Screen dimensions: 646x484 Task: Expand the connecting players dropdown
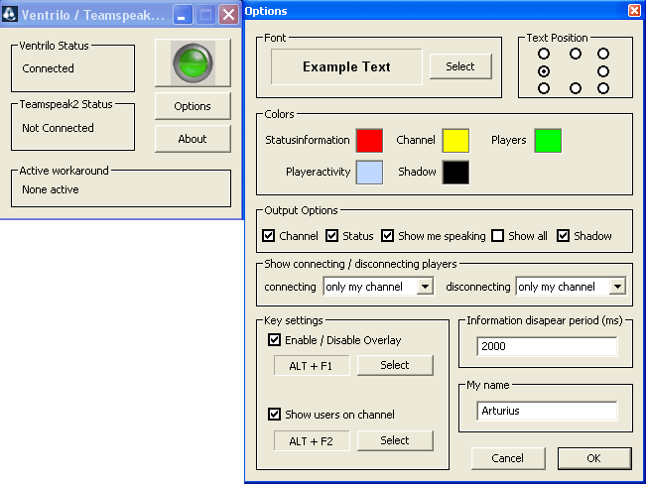(425, 287)
